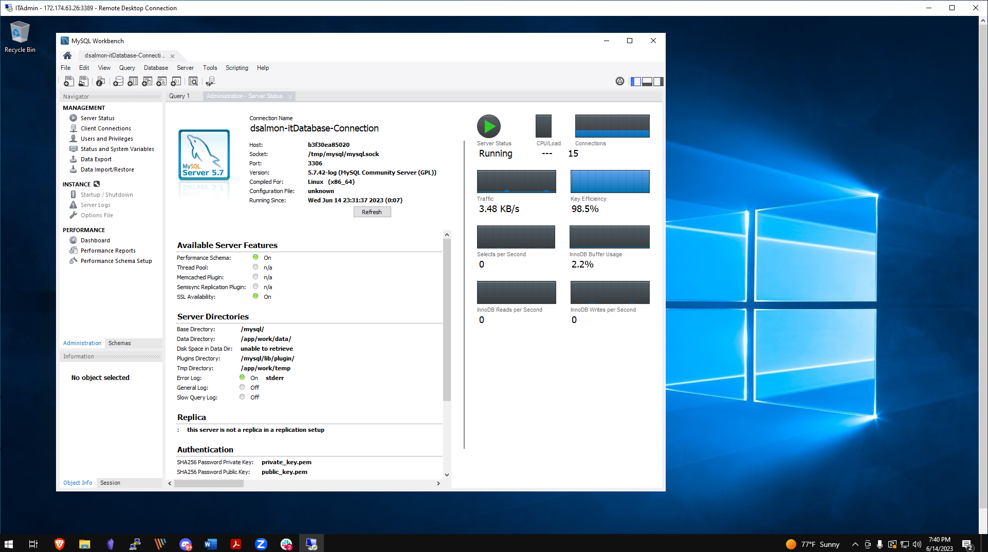Create a new table icon
The height and width of the screenshot is (552, 988).
pyautogui.click(x=133, y=82)
